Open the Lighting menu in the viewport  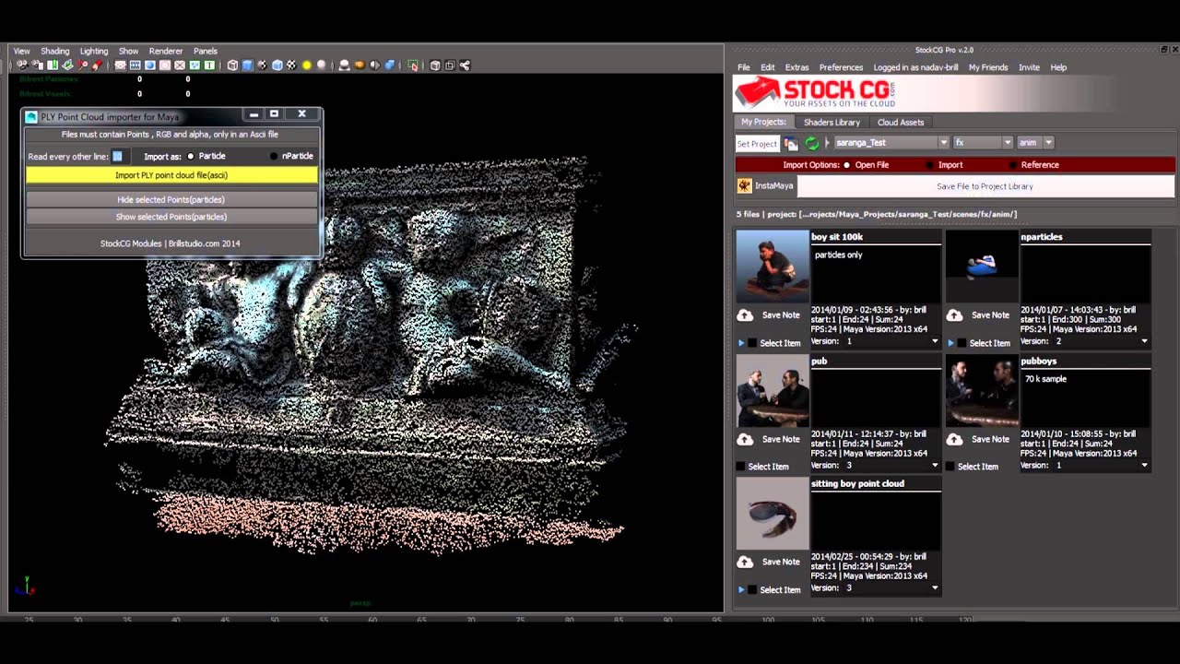point(94,52)
